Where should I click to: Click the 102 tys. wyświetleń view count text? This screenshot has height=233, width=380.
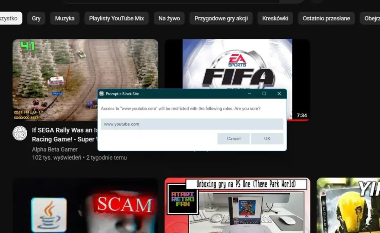(57, 157)
